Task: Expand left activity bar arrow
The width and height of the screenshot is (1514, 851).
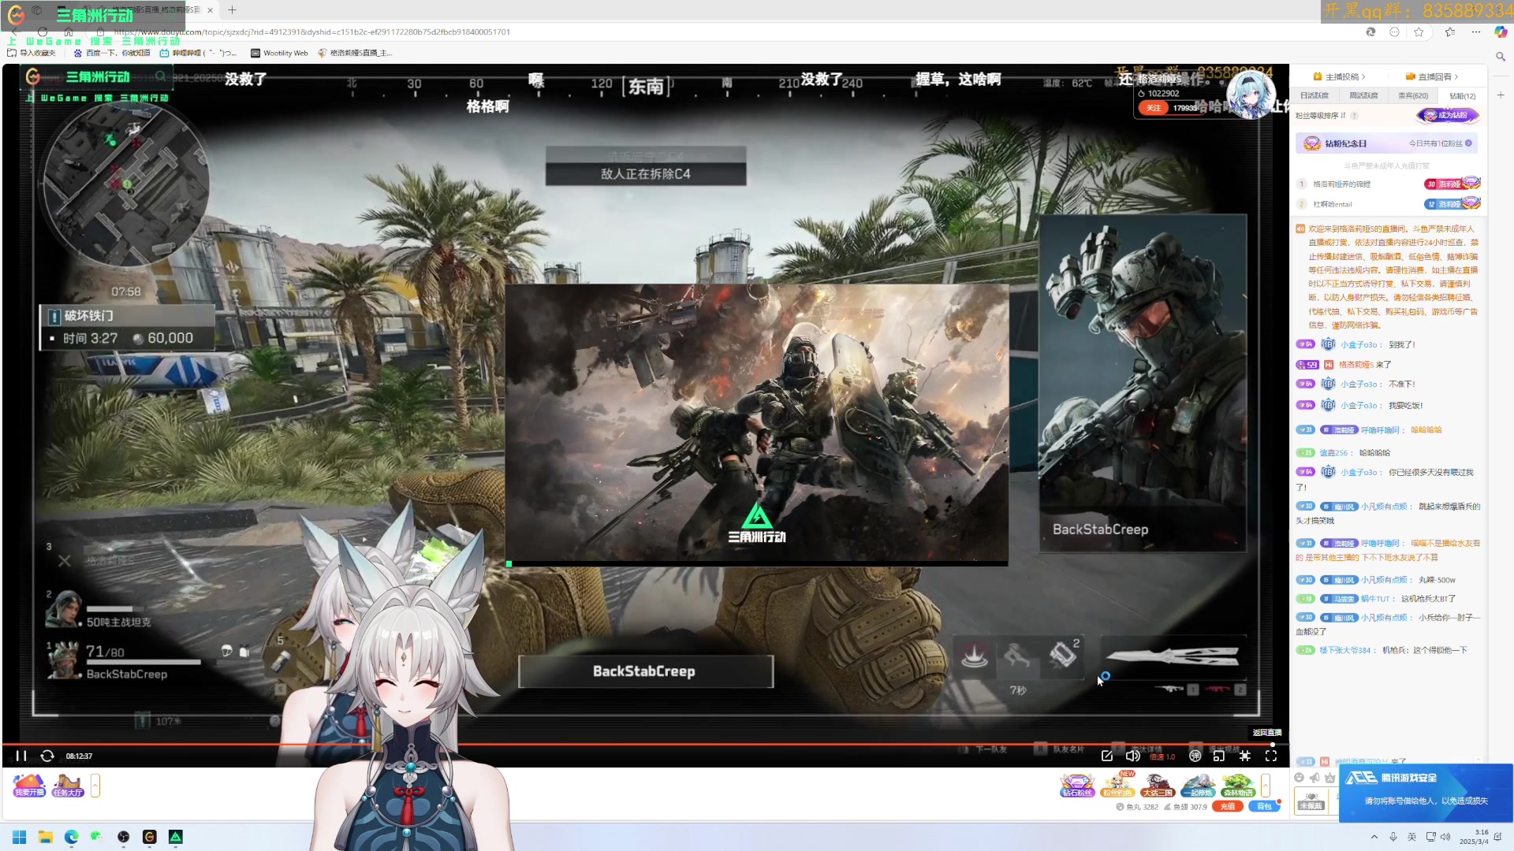Action: [x=95, y=786]
